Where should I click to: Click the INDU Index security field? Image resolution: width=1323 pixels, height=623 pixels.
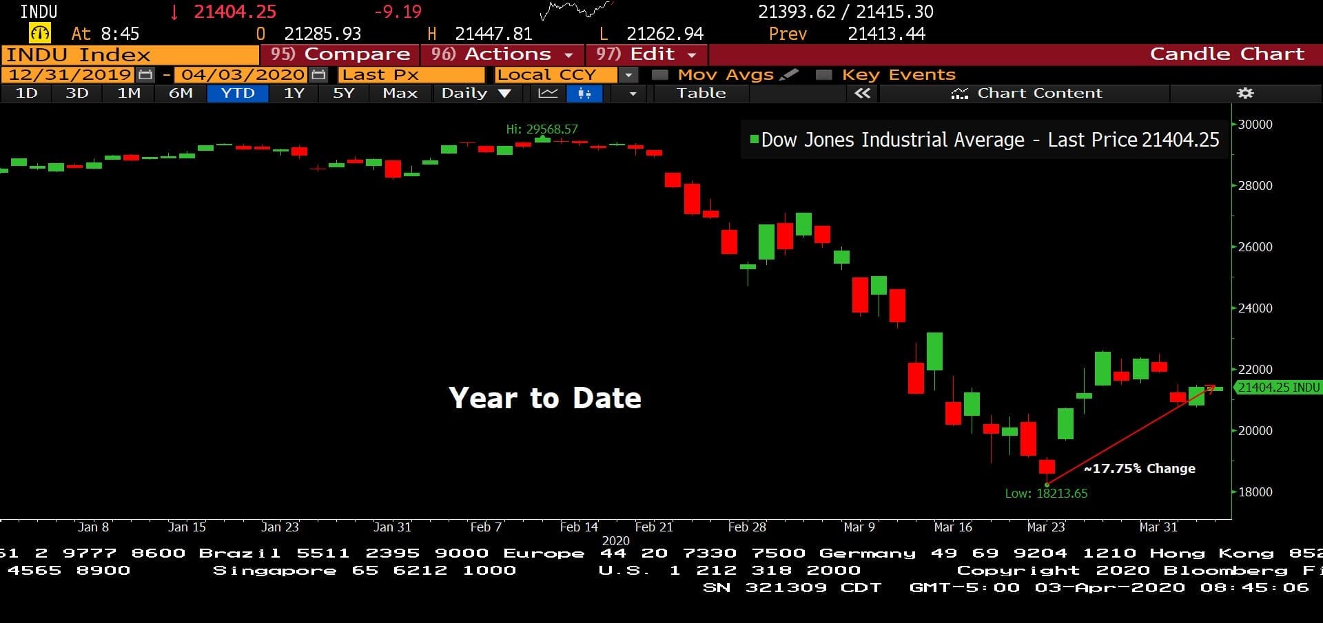tap(130, 54)
